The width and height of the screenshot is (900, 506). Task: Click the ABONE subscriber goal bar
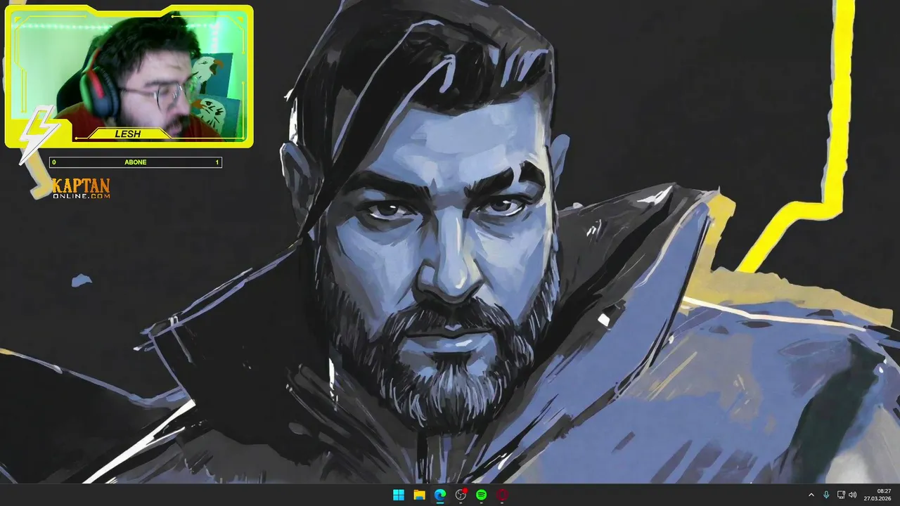pos(136,162)
